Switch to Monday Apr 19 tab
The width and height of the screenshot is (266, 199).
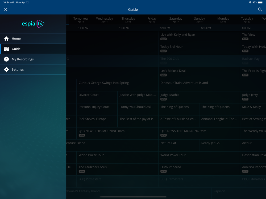click(x=223, y=20)
